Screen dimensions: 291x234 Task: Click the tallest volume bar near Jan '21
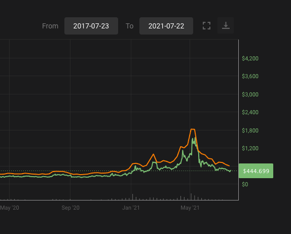tap(132, 197)
